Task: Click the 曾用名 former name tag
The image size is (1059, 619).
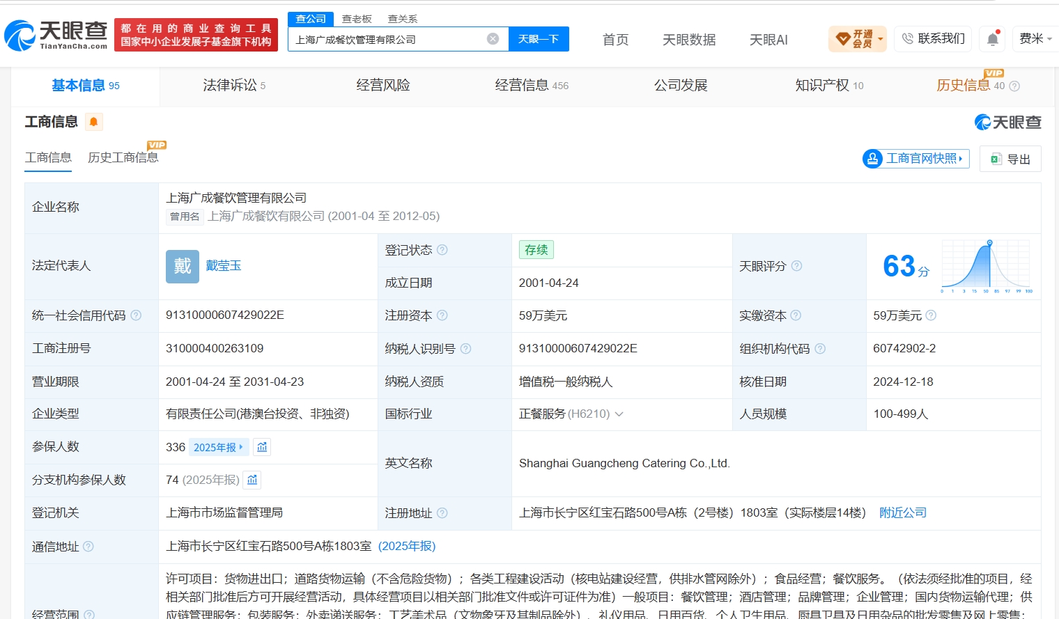Action: [185, 217]
